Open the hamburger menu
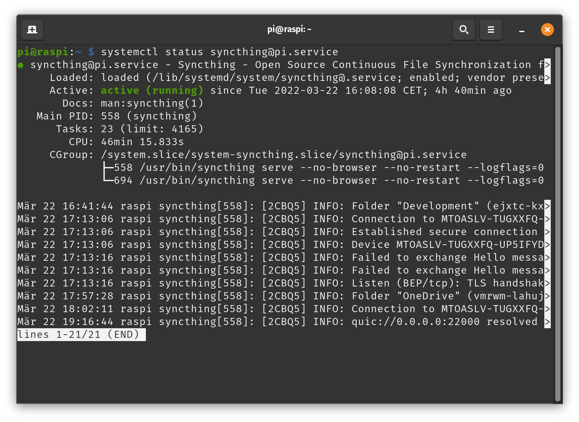This screenshot has width=579, height=422. tap(491, 30)
